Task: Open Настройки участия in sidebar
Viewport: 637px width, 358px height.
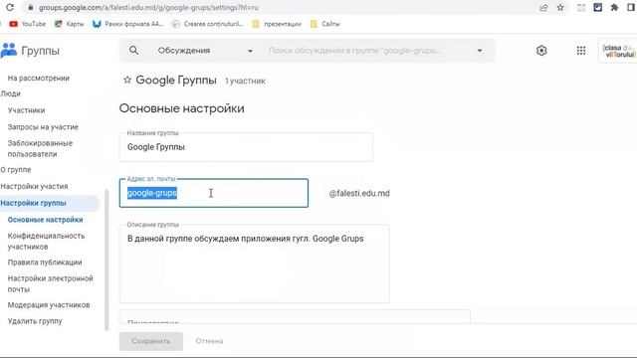Action: [34, 186]
